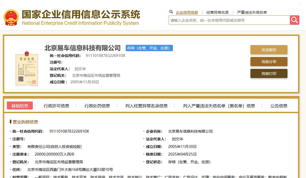Image resolution: width=306 pixels, height=178 pixels.
Task: Click the red search magnifier button
Action: point(295,20)
